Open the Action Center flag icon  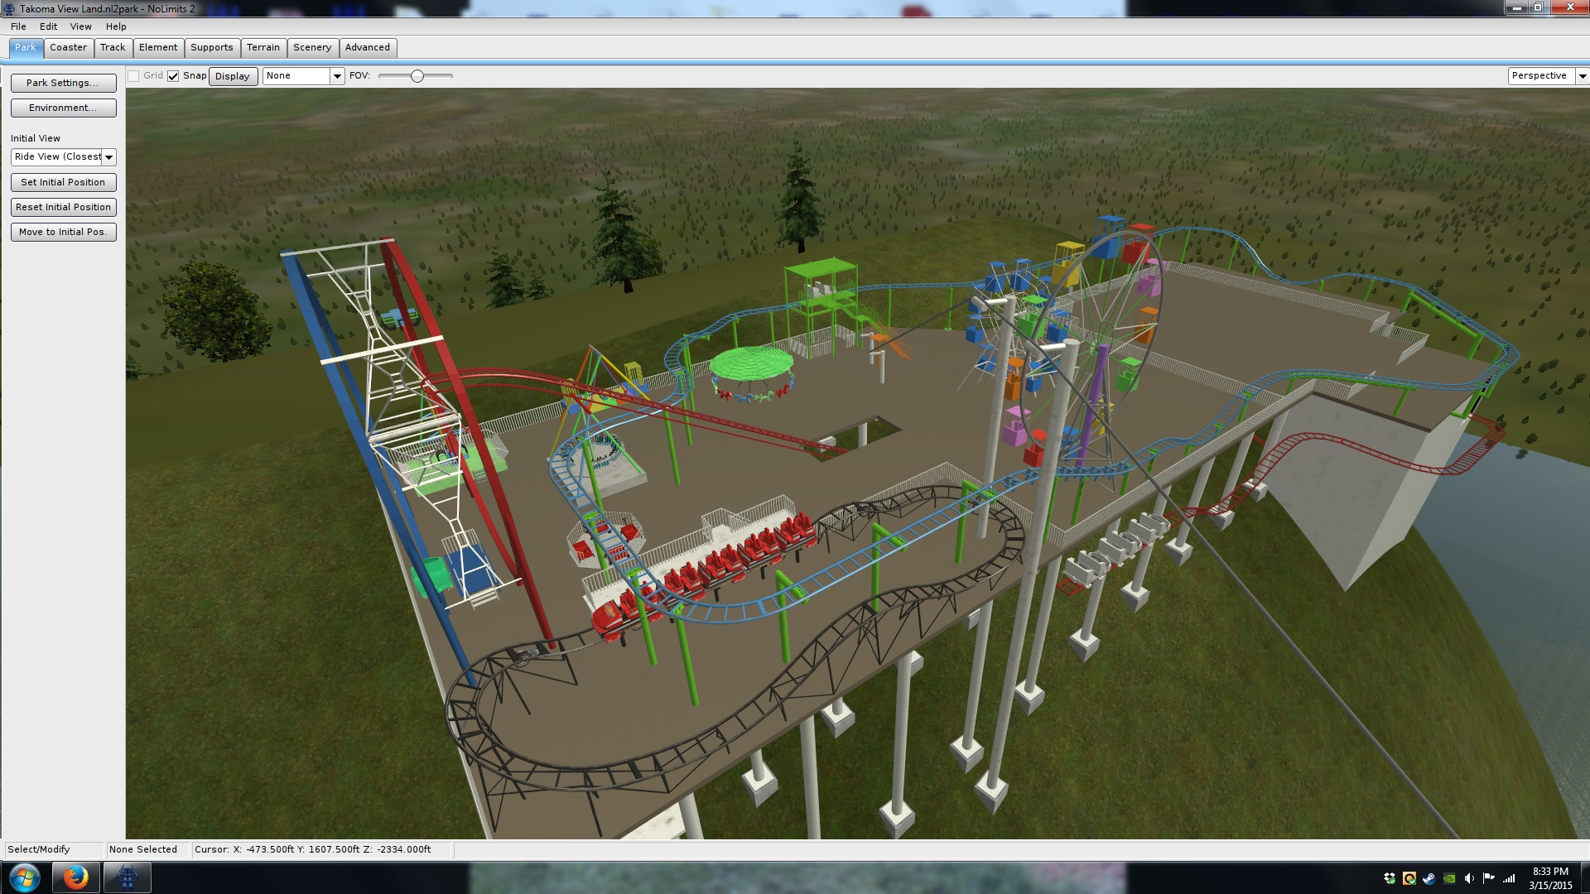1489,878
